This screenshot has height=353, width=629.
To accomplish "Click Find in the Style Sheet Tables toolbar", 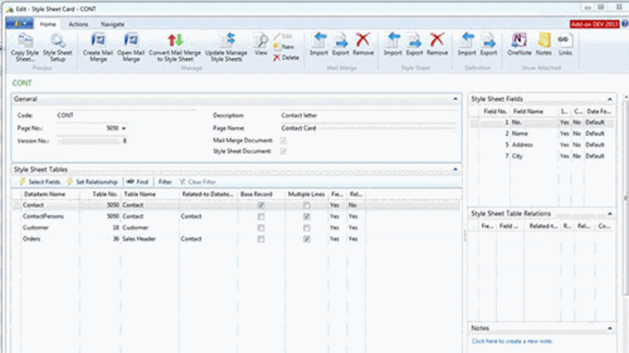I will 138,182.
